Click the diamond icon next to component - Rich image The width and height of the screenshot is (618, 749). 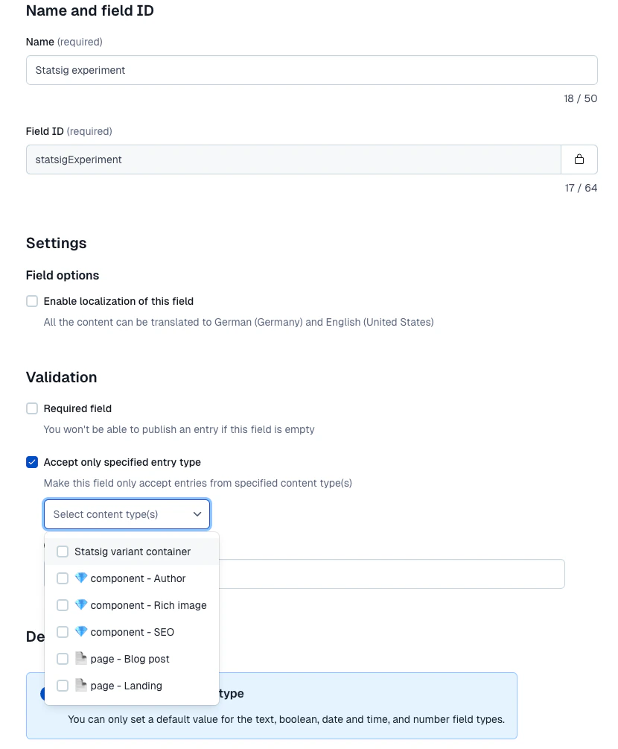81,605
